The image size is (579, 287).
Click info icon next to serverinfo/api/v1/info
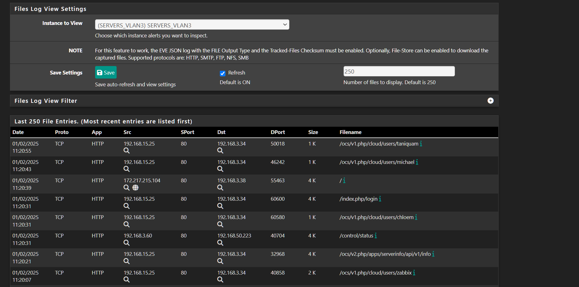click(433, 254)
